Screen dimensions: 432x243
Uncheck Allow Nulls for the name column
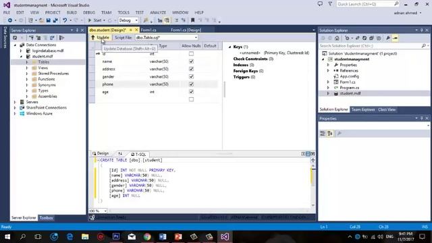(x=191, y=61)
